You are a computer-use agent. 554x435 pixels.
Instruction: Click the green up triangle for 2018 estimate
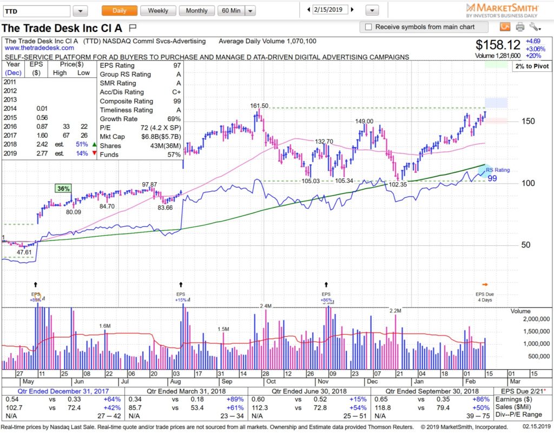coord(94,144)
